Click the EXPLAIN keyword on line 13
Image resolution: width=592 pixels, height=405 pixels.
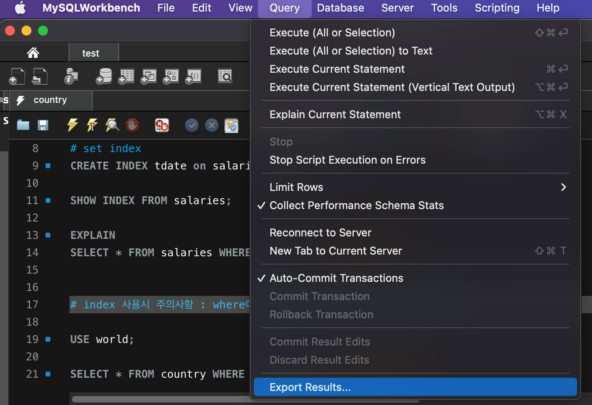point(93,235)
